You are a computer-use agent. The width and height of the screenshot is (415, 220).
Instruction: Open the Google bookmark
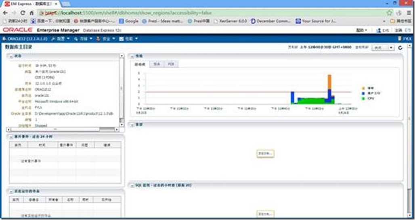129,21
